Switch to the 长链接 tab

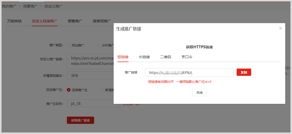(144, 57)
